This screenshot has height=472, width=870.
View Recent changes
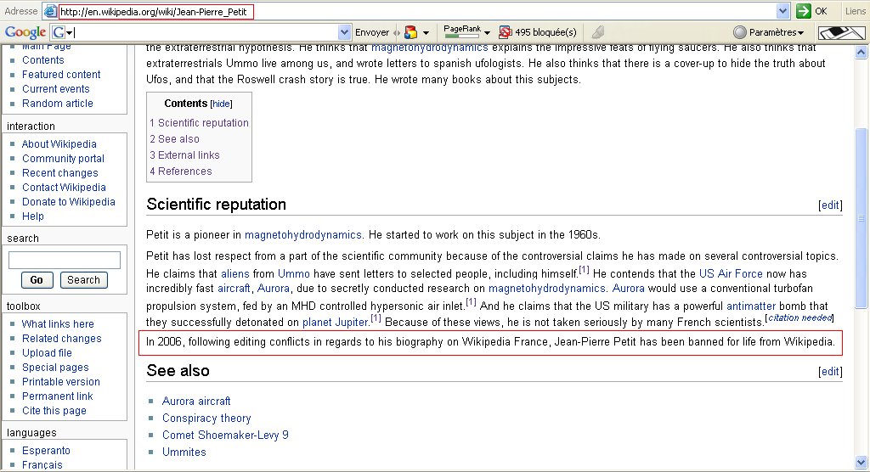60,173
